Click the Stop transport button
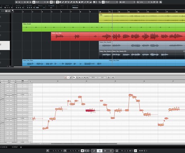The height and width of the screenshot is (153, 185). click(x=100, y=151)
